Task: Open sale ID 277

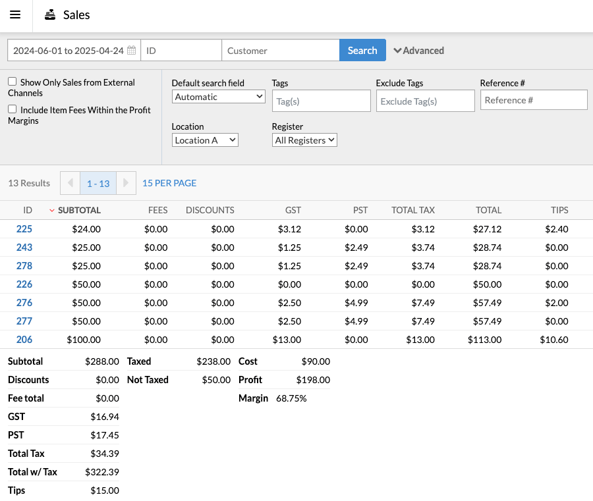Action: pyautogui.click(x=24, y=321)
